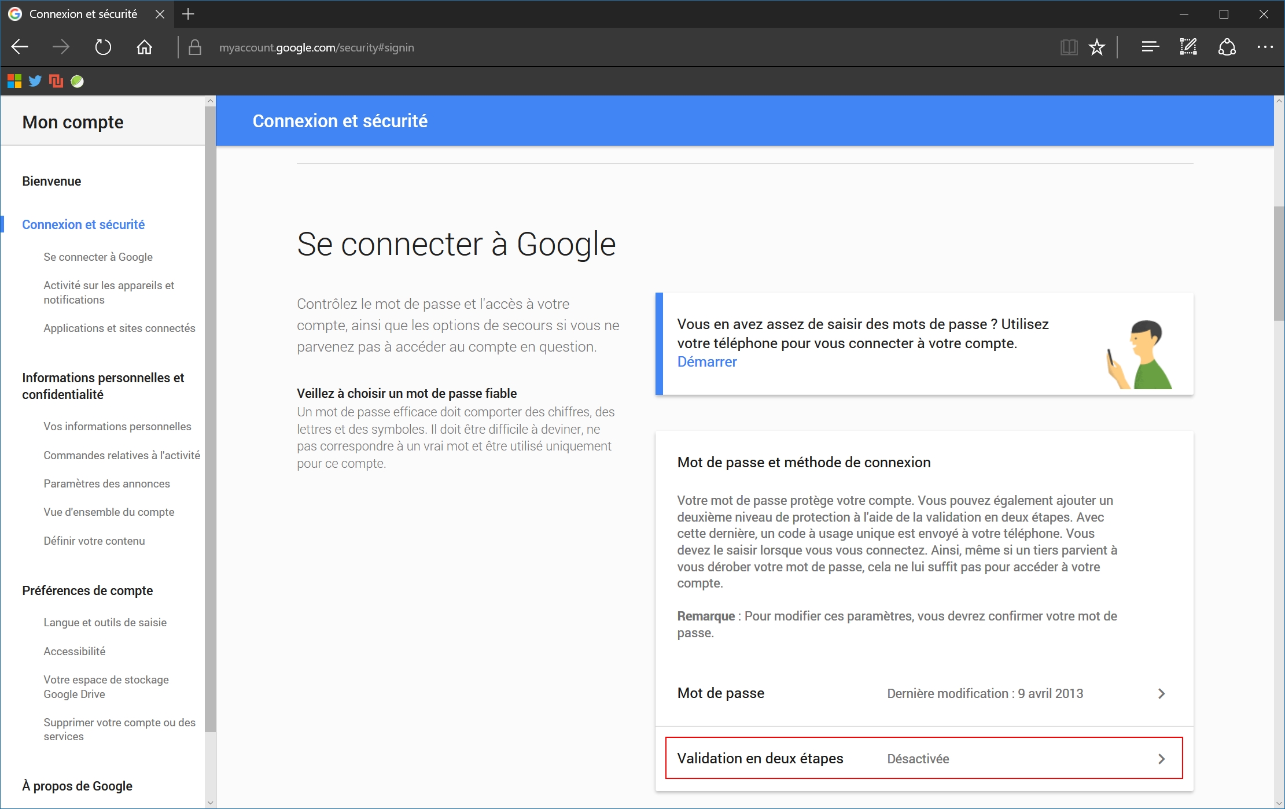The image size is (1285, 809).
Task: Open browser More actions menu
Action: [x=1265, y=47]
